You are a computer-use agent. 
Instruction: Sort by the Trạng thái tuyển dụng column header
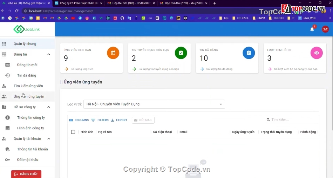point(276,132)
